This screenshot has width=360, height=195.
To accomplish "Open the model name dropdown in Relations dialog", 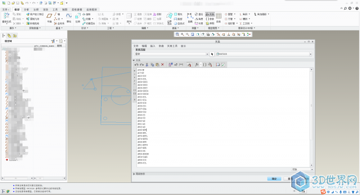I will [310, 54].
